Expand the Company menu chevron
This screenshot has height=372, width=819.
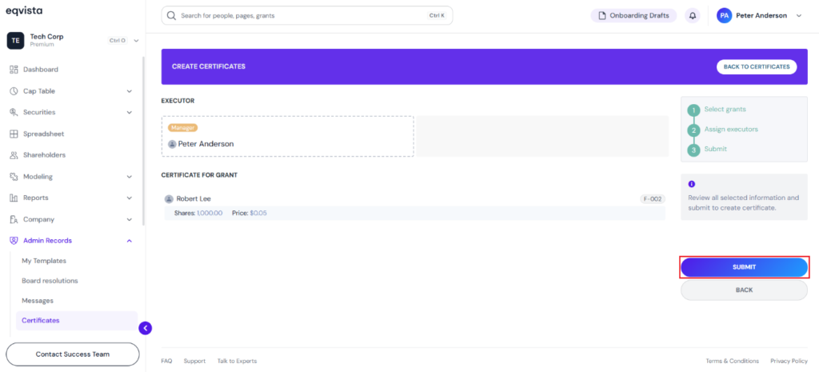[130, 219]
